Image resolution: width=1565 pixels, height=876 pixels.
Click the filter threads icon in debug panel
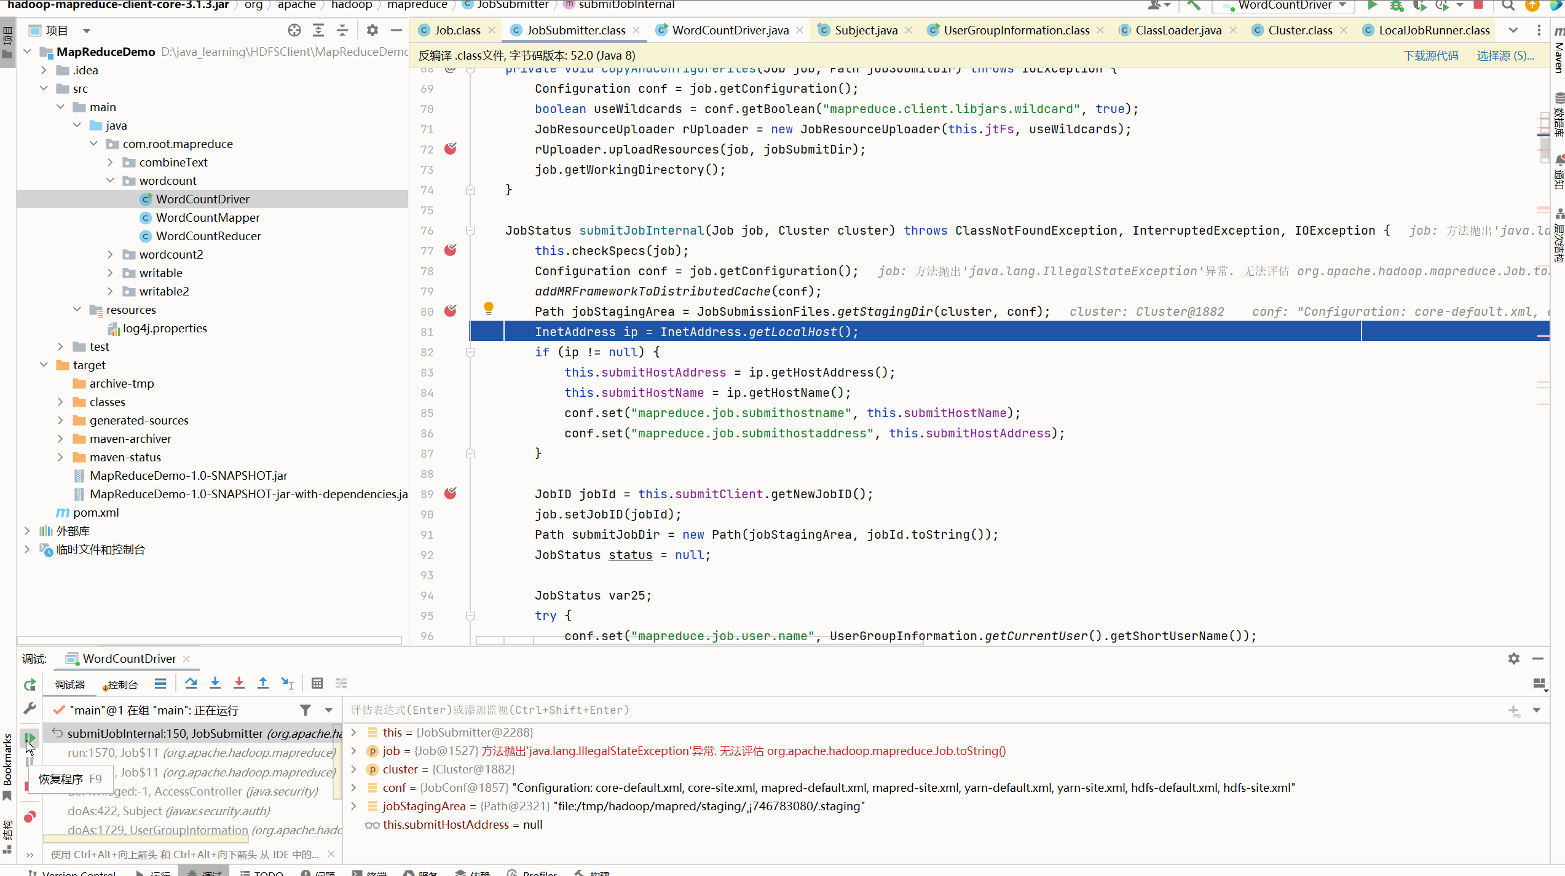click(306, 710)
